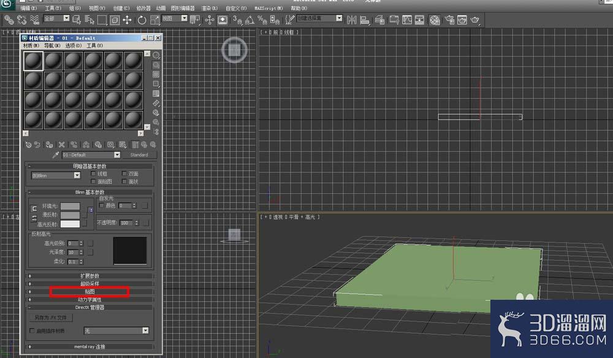Click the 环境光 ambient color swatch
This screenshot has height=358, width=613.
tap(70, 206)
